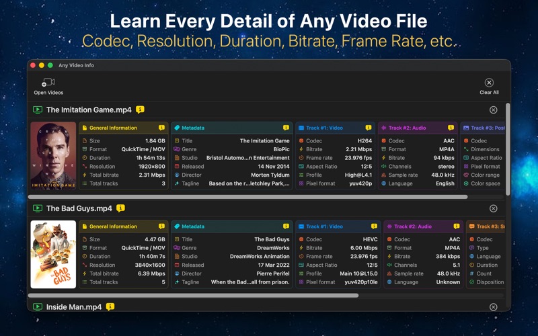
Task: Open info bubble in Imitation Game Metadata header
Action: coord(286,128)
